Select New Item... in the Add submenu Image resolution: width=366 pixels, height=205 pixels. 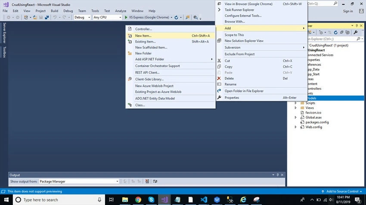click(x=171, y=36)
